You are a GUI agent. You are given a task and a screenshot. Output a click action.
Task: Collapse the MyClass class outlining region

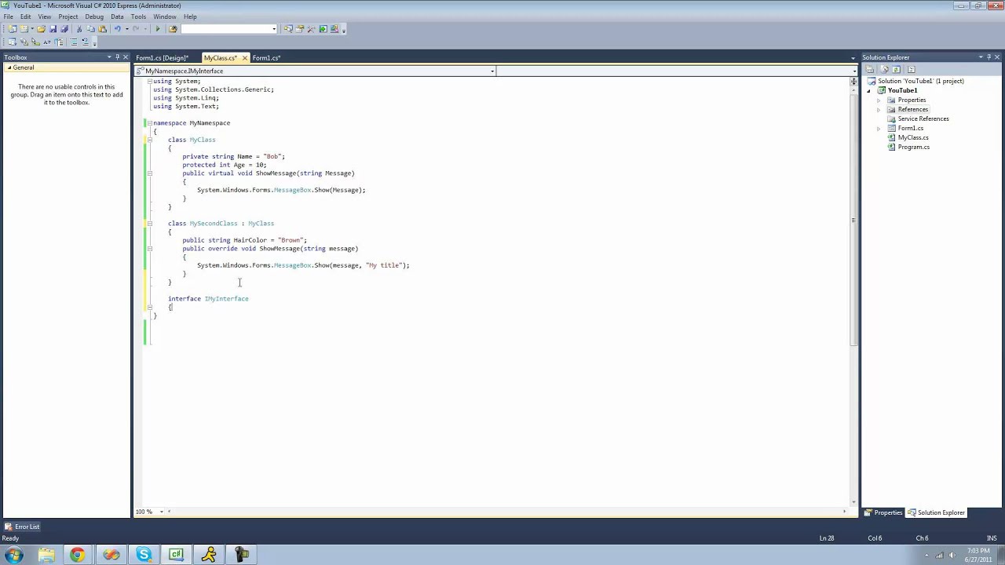149,140
